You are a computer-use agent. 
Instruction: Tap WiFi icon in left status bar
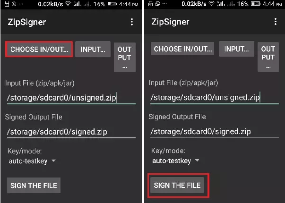click(68, 4)
